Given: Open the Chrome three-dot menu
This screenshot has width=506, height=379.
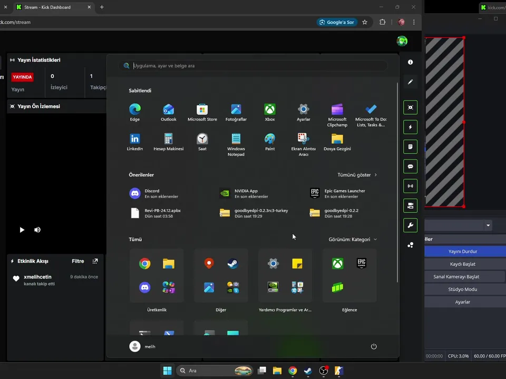Looking at the screenshot, I should pos(414,22).
